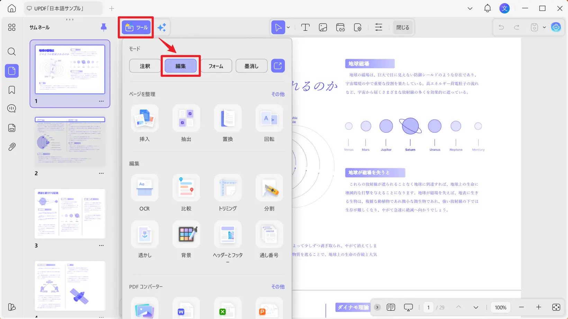Open options menu for page 2 thumbnail
The height and width of the screenshot is (319, 568).
101,173
